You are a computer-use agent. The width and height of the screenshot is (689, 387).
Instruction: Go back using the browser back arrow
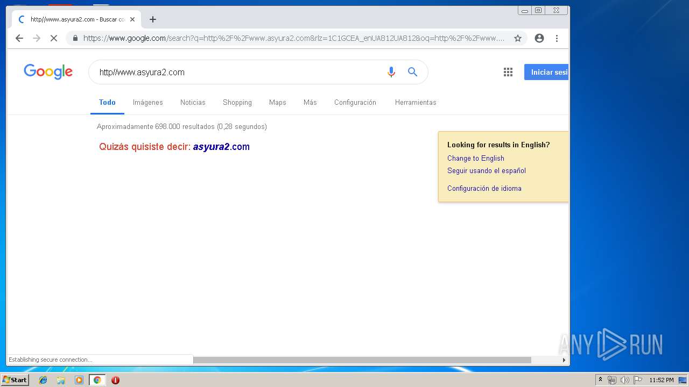19,38
